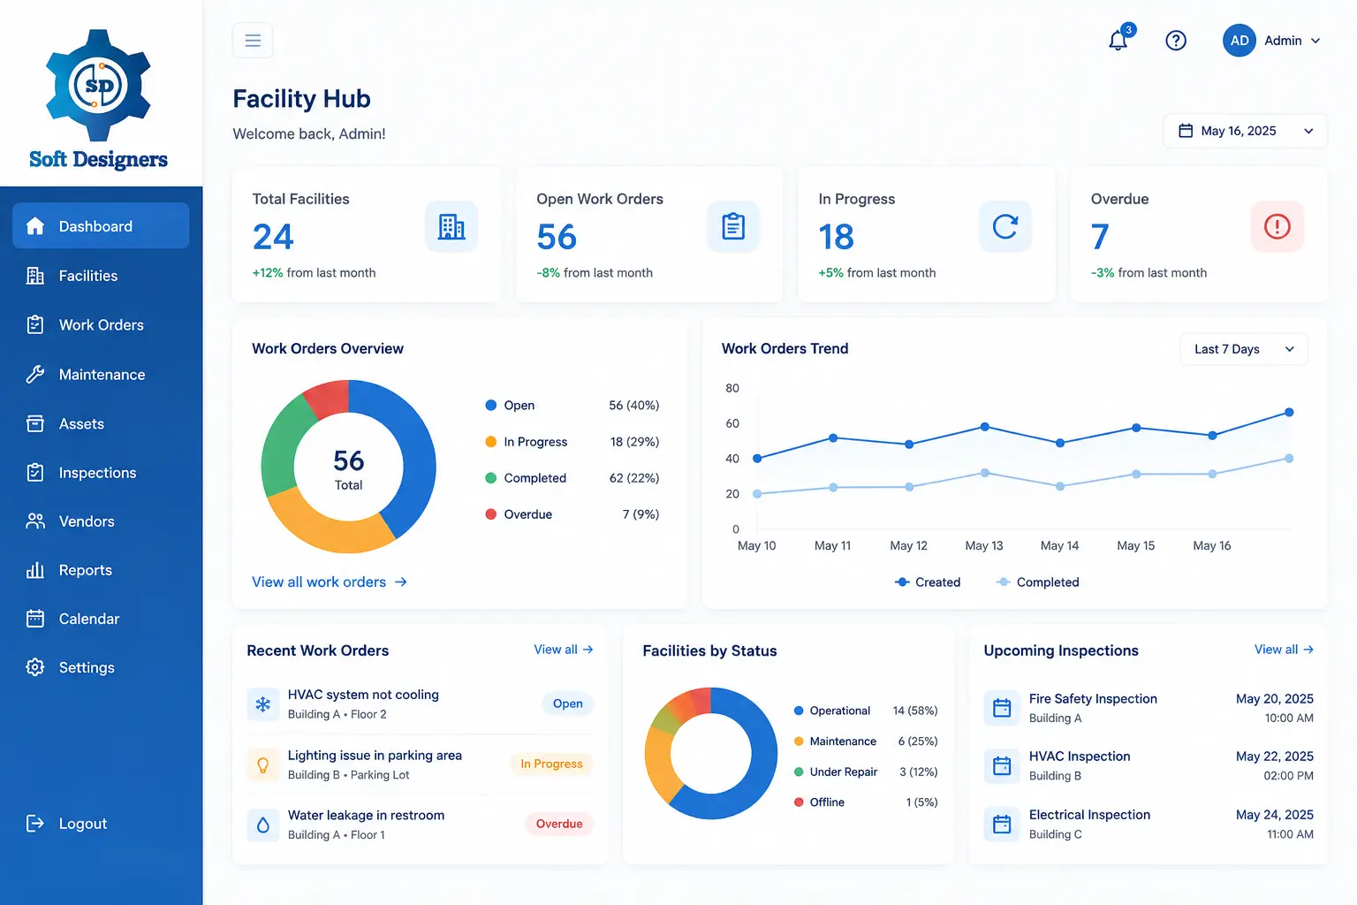Click the Fire Safety Inspection calendar icon

(1002, 708)
